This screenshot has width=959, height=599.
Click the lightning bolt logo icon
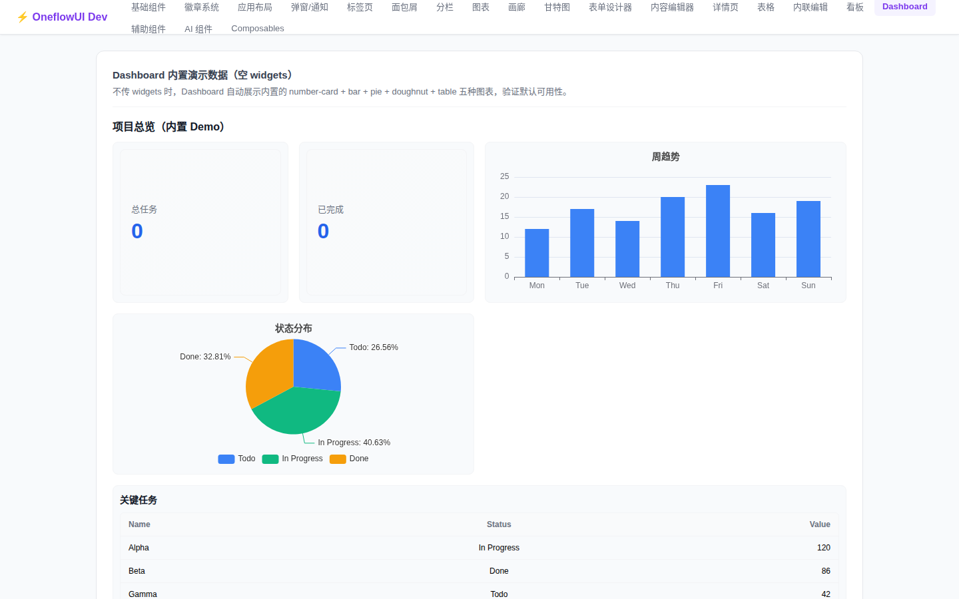pyautogui.click(x=22, y=17)
